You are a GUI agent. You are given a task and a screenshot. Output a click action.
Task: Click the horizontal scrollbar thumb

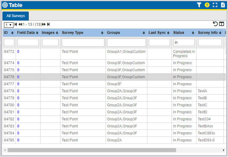pyautogui.click(x=92, y=150)
